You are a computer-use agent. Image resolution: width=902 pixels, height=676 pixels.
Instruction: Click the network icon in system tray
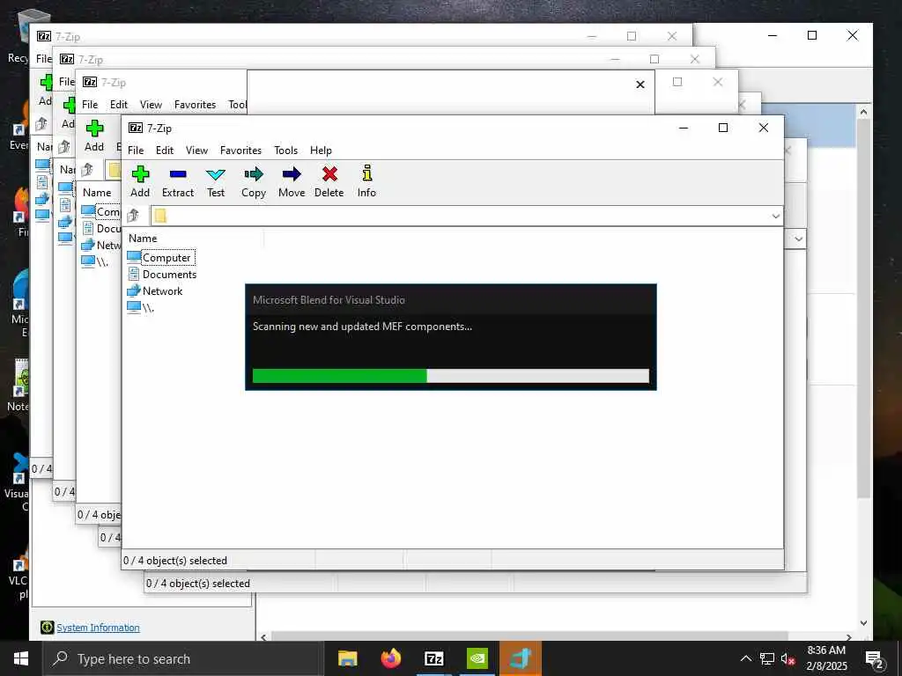[767, 658]
